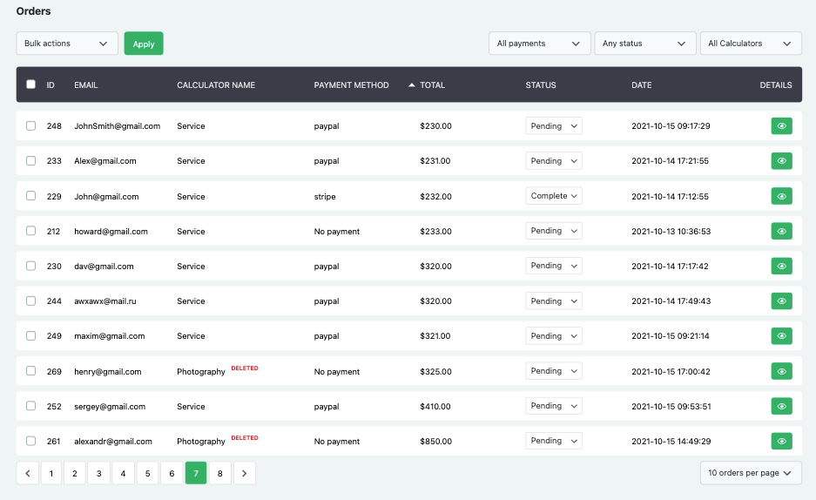Open the Bulk actions dropdown

point(67,44)
